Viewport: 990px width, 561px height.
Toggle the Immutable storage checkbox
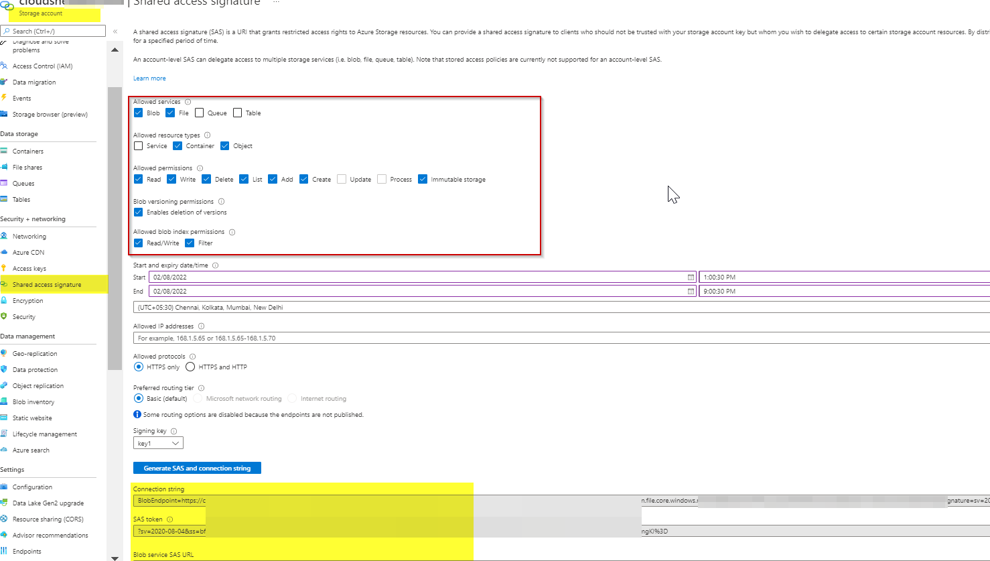point(423,179)
